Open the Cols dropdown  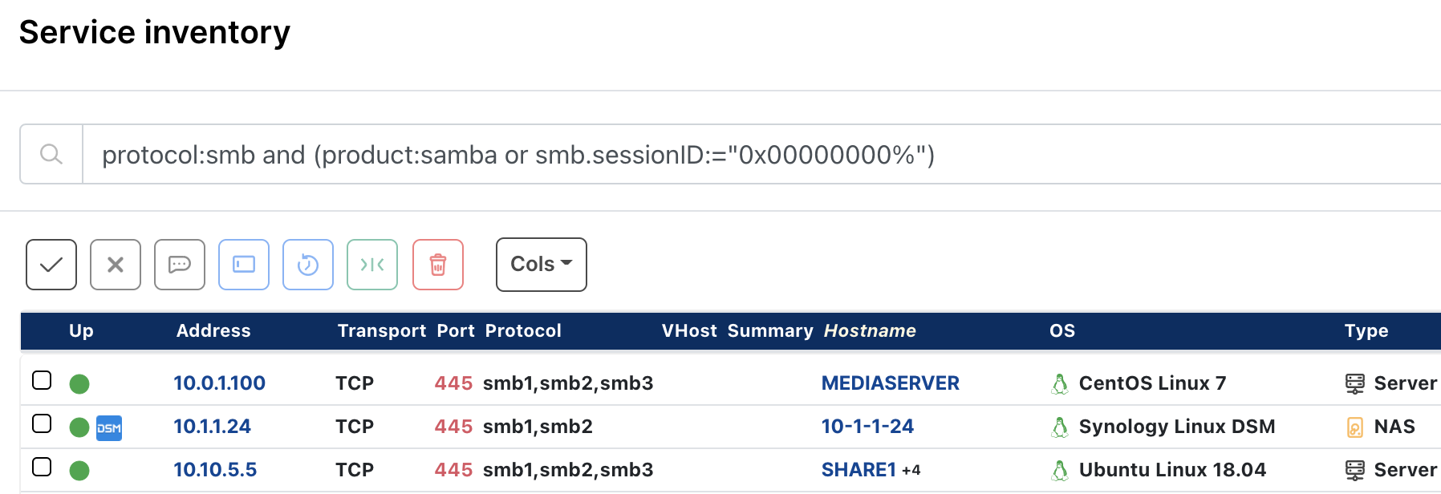pos(541,265)
